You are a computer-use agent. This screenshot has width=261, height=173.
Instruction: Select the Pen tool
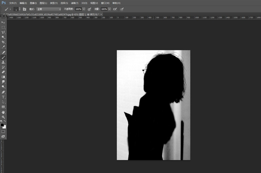(x=4, y=92)
